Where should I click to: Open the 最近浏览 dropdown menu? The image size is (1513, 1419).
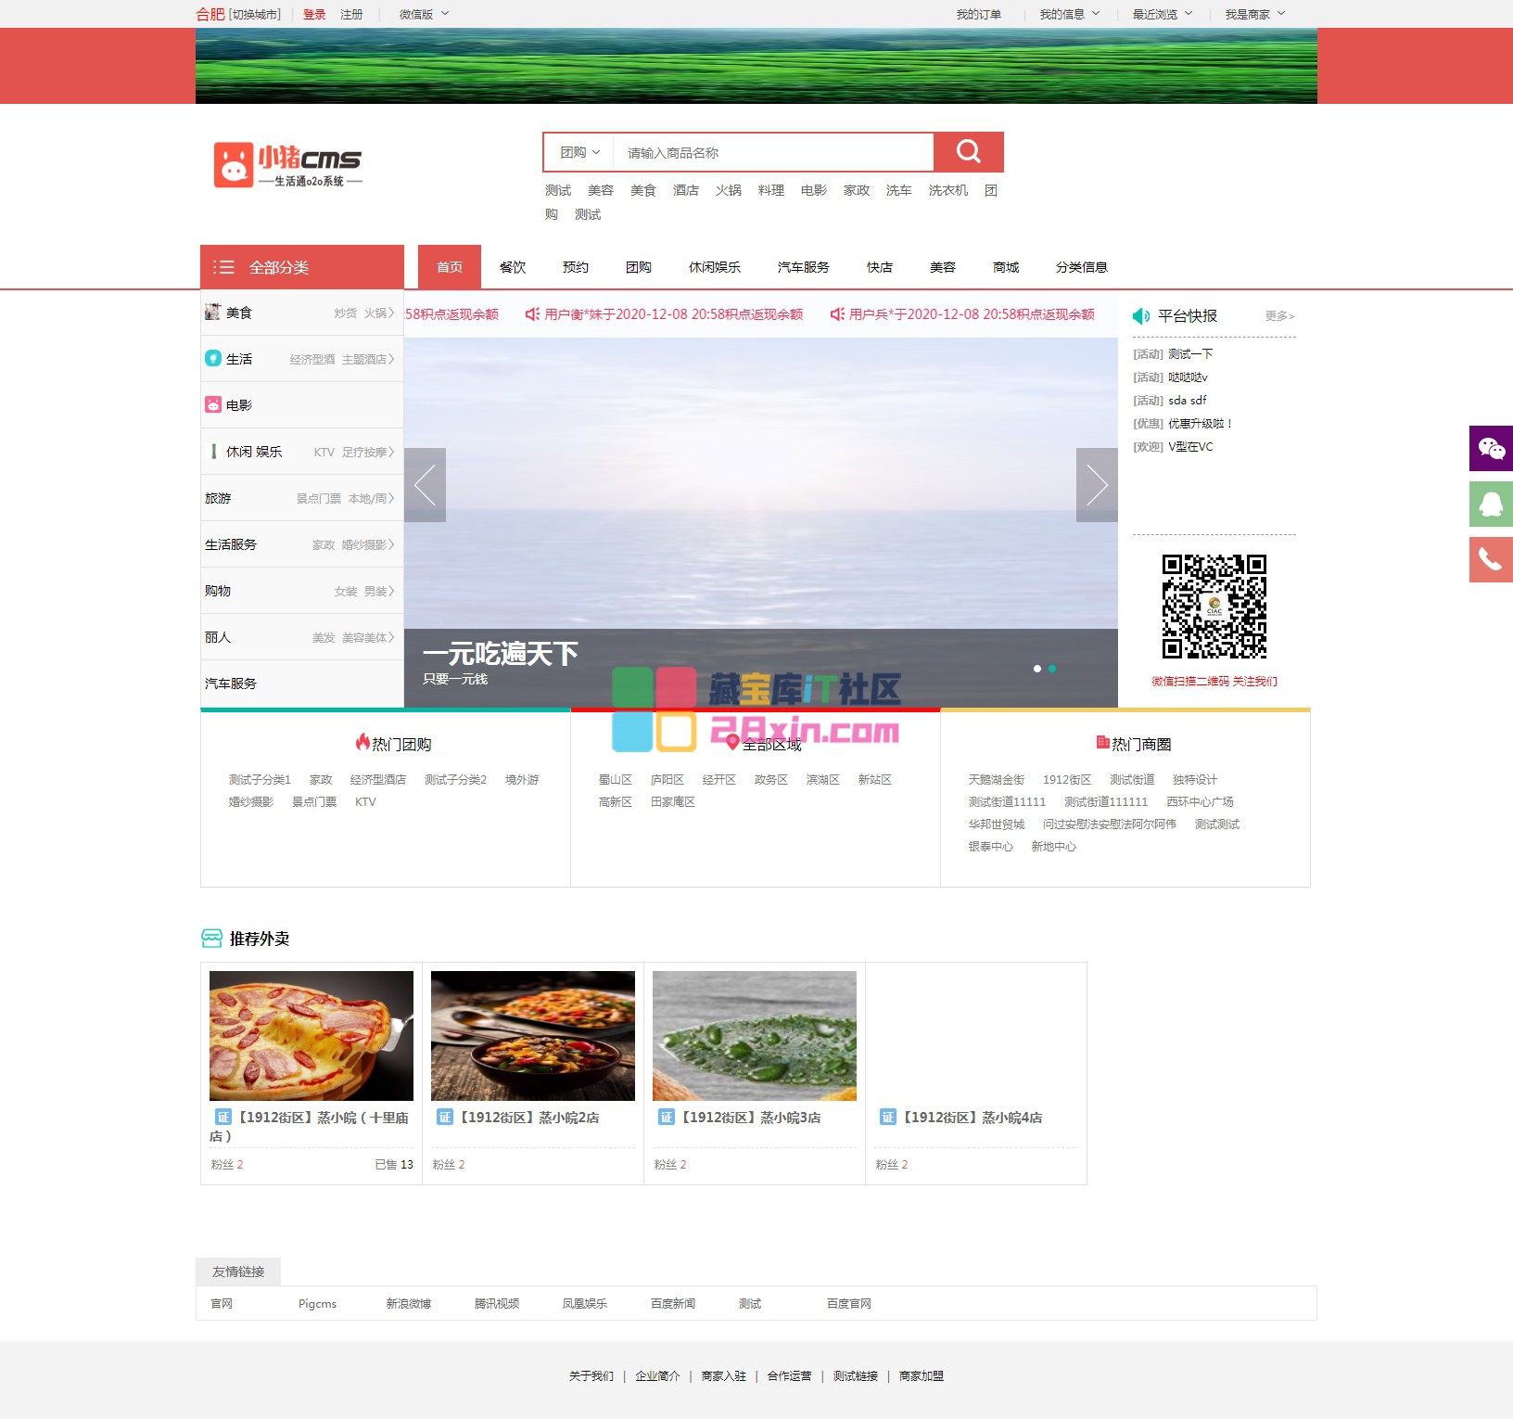[1162, 14]
